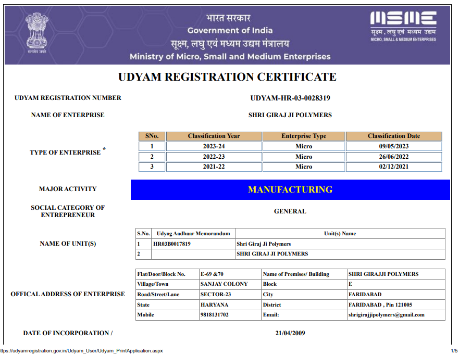Select unit name Shri Giraj Ji Polymers in row 1
The height and width of the screenshot is (355, 459).
[x=264, y=244]
